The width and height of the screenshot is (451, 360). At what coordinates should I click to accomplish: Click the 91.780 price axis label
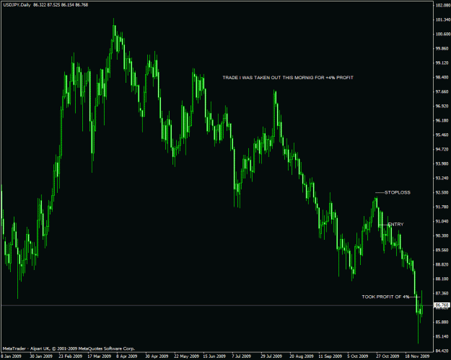click(x=442, y=207)
